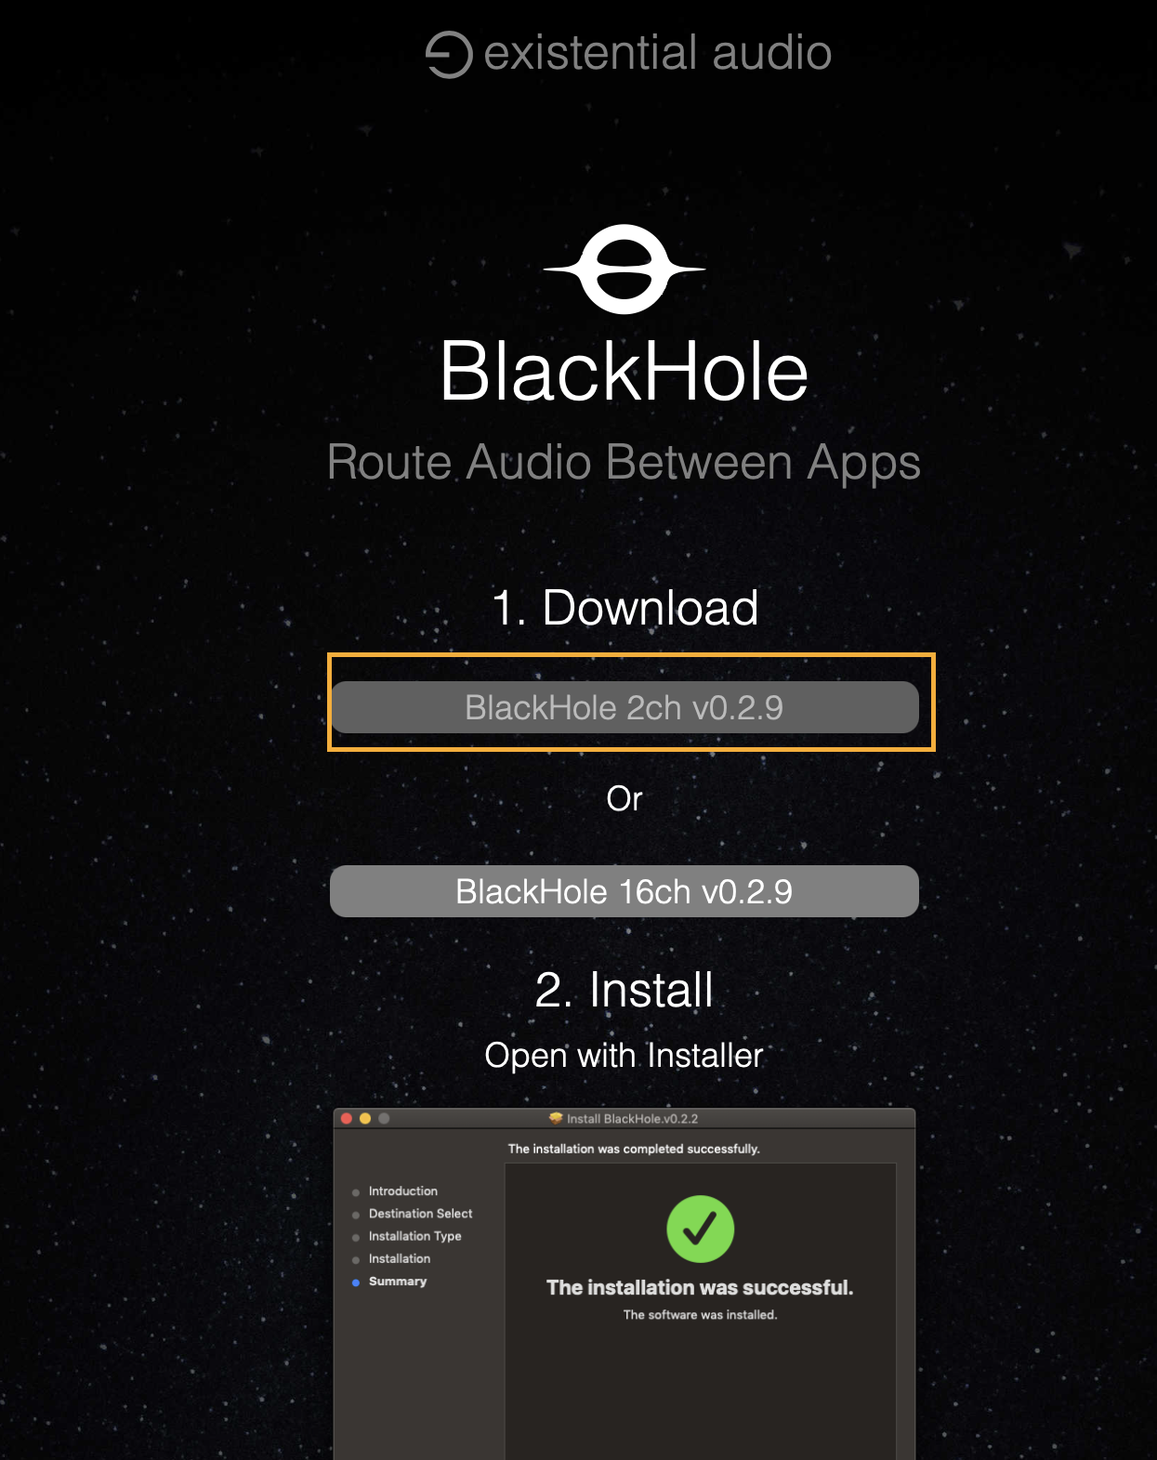Viewport: 1157px width, 1460px height.
Task: Click the yellow minimize dot in installer image
Action: 365,1119
